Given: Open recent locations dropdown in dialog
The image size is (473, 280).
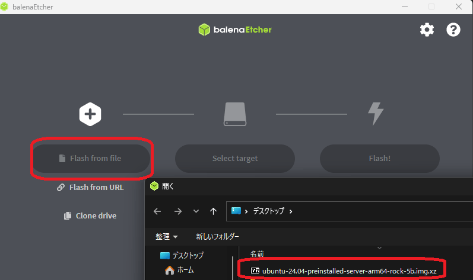Looking at the screenshot, I should (196, 211).
